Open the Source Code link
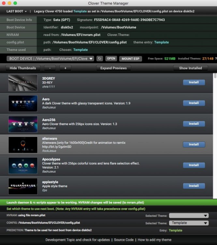This screenshot has height=245, width=217. (124, 240)
